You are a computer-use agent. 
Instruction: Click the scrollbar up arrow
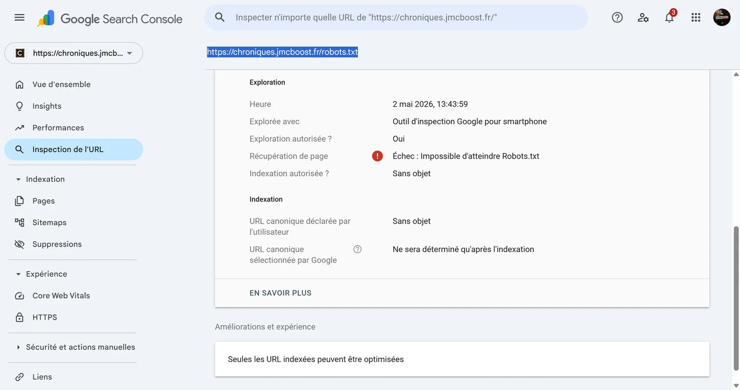point(735,75)
